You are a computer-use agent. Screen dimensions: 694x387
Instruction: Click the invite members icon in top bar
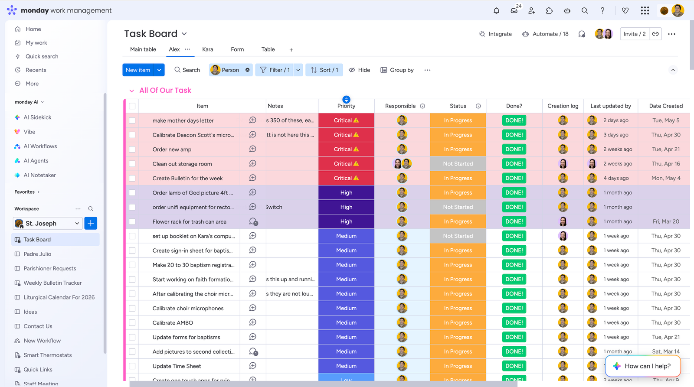(x=532, y=11)
